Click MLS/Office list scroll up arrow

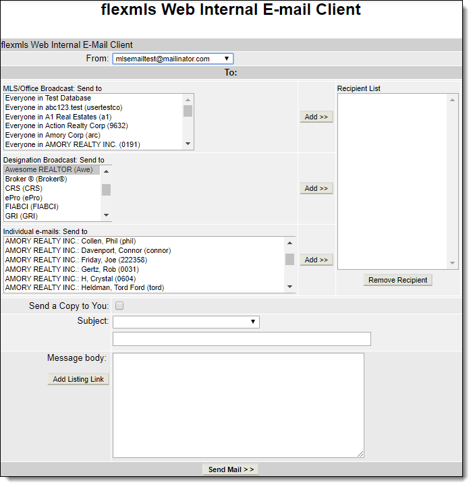(x=188, y=100)
